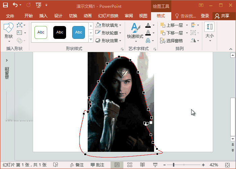This screenshot has height=169, width=236.
Task: Fit slide to current window icon
Action: click(228, 165)
